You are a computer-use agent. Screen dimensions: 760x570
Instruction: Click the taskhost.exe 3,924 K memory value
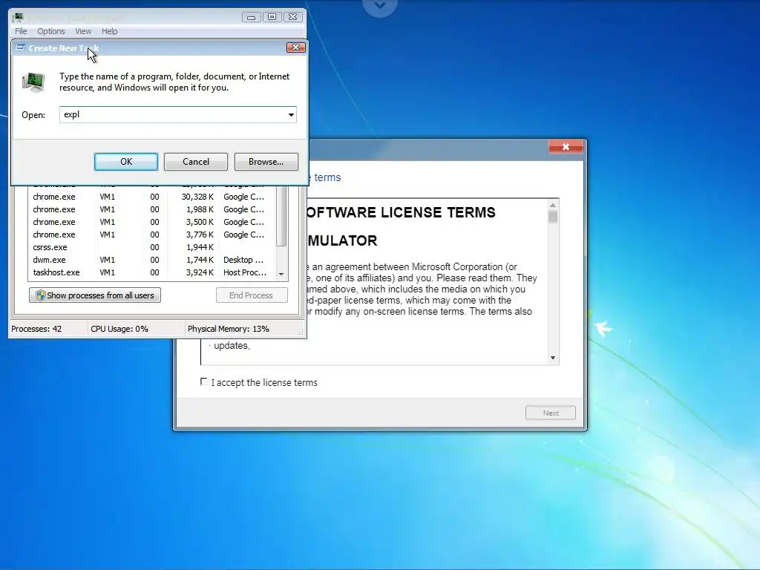[200, 272]
